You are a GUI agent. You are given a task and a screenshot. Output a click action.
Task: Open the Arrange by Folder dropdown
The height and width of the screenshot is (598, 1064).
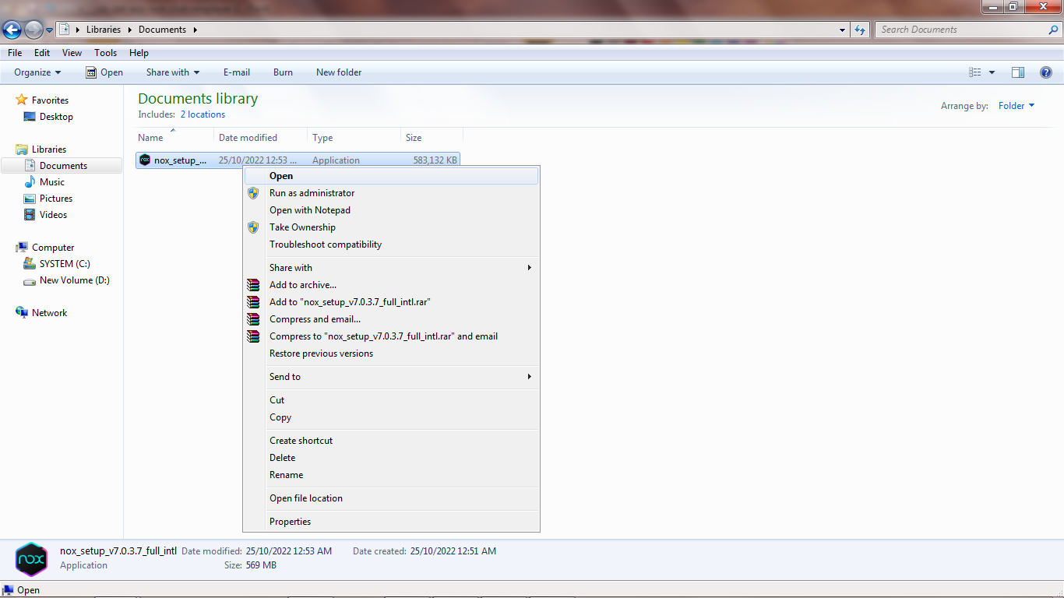pos(1016,106)
